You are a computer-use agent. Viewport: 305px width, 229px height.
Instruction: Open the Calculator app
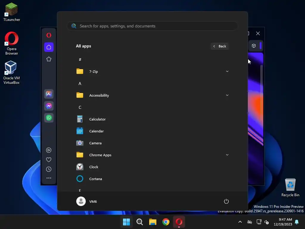pyautogui.click(x=152, y=119)
